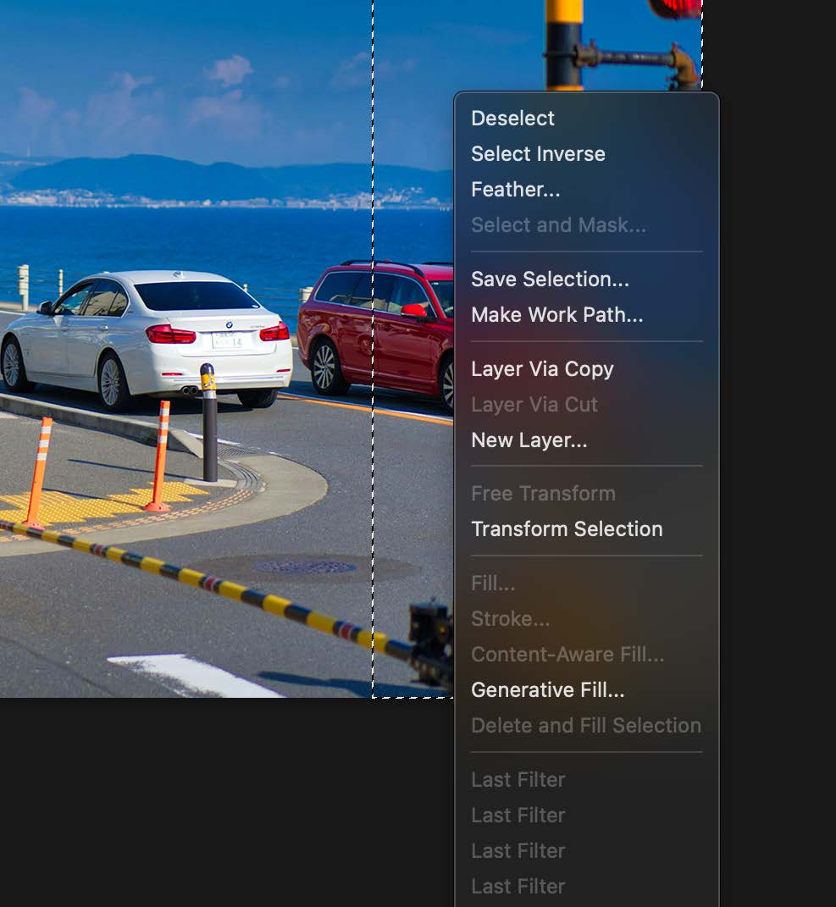Click the Free Transform item

[543, 494]
